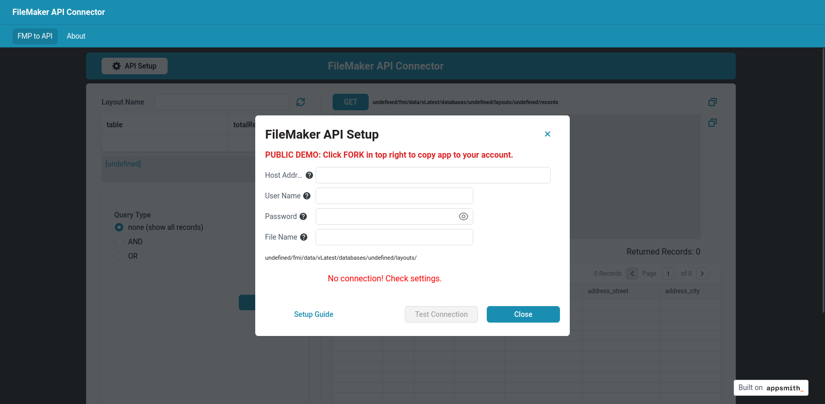Go to the next table page with the right chevron
Viewport: 825px width, 404px height.
pos(702,274)
